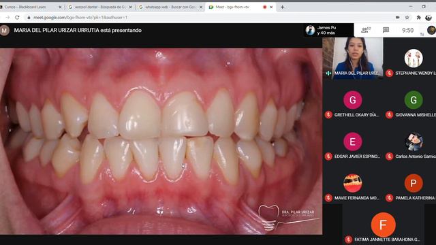The image size is (436, 245).
Task: Click muted mic icon beside Carlos Antonio
Action: click(x=389, y=157)
